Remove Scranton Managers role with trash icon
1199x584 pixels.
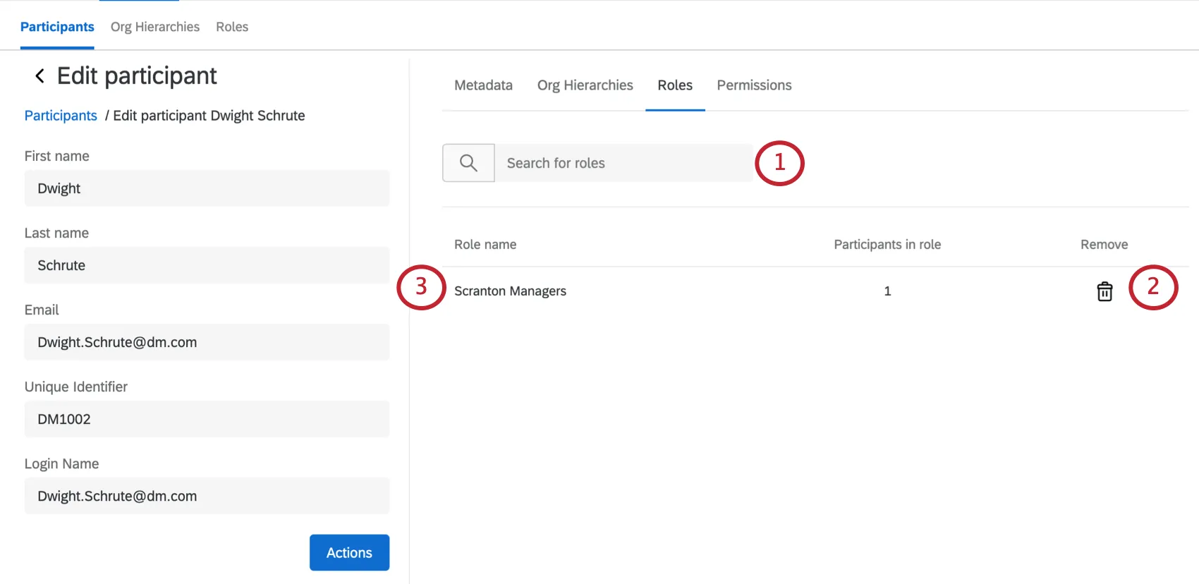1104,291
